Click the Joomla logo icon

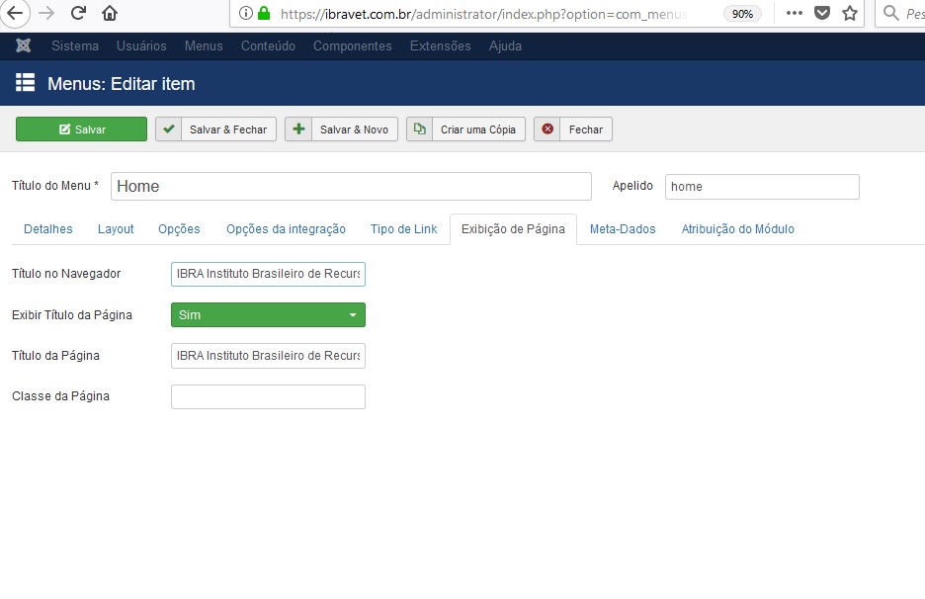[23, 45]
